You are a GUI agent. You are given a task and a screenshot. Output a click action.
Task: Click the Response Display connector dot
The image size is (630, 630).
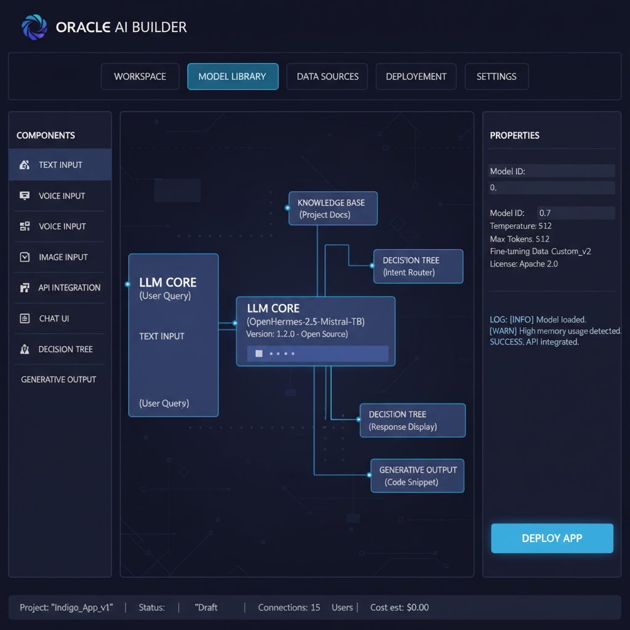click(359, 420)
